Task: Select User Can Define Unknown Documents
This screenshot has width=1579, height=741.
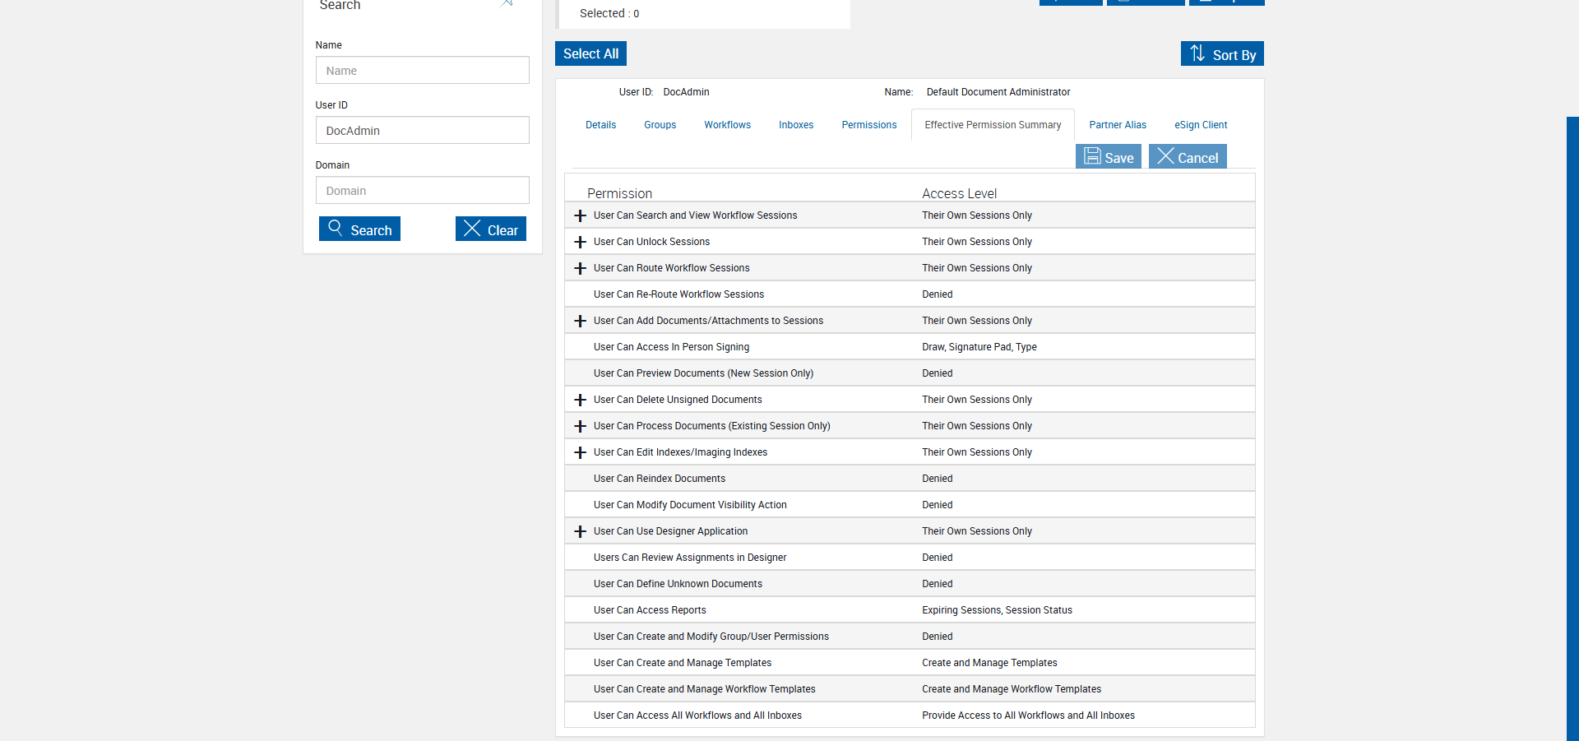Action: (678, 584)
